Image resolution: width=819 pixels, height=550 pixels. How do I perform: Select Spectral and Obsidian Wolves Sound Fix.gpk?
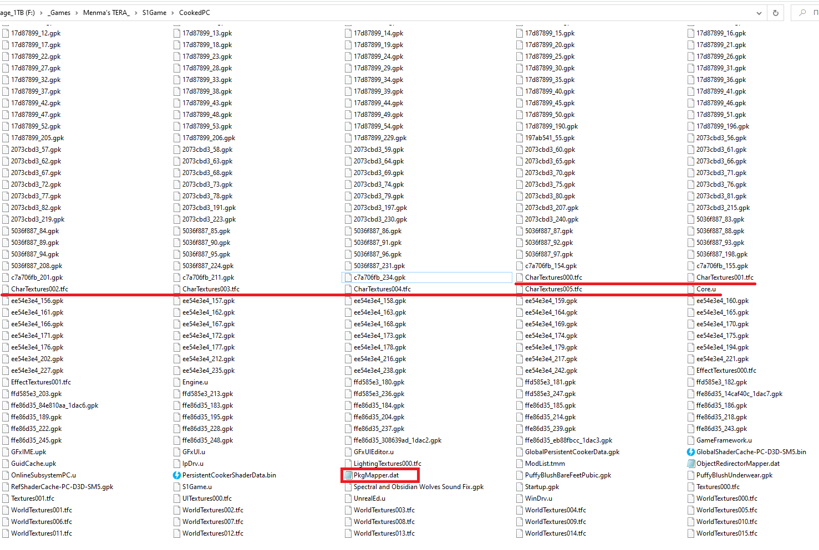click(418, 487)
